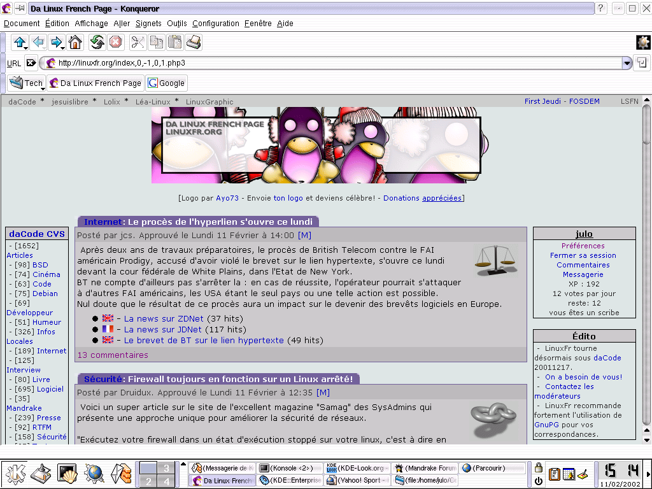Open the Tech bookmark folder
652x489 pixels.
click(x=27, y=83)
